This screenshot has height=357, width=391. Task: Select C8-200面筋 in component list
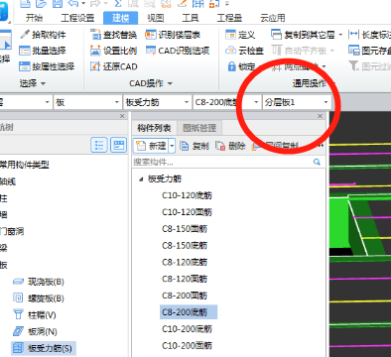185,296
